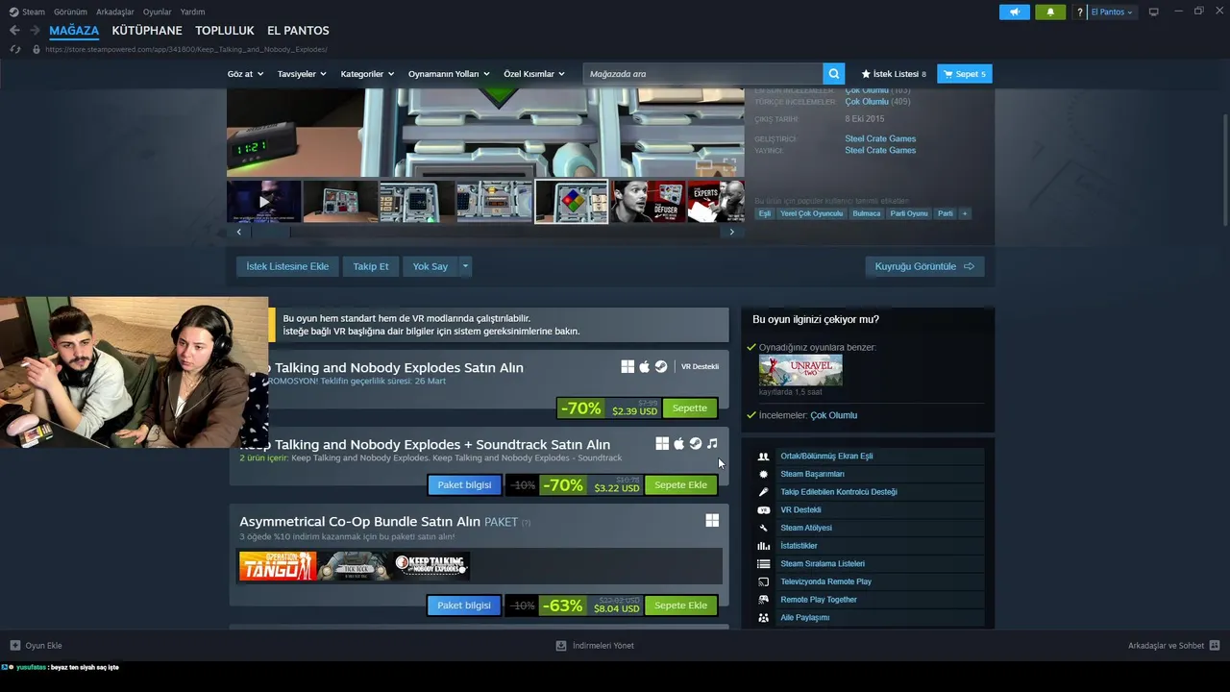Click the Yerel Çok Oyunculu tag
The height and width of the screenshot is (692, 1230).
(811, 213)
